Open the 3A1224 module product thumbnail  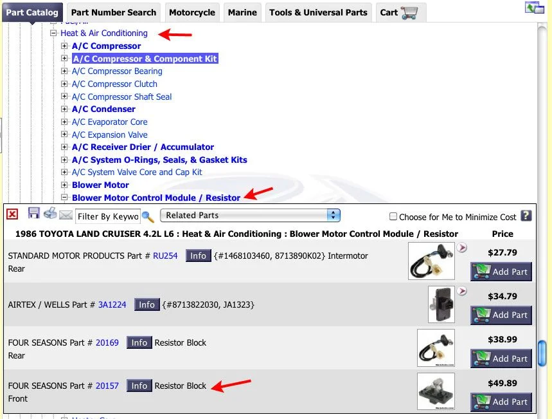point(441,304)
